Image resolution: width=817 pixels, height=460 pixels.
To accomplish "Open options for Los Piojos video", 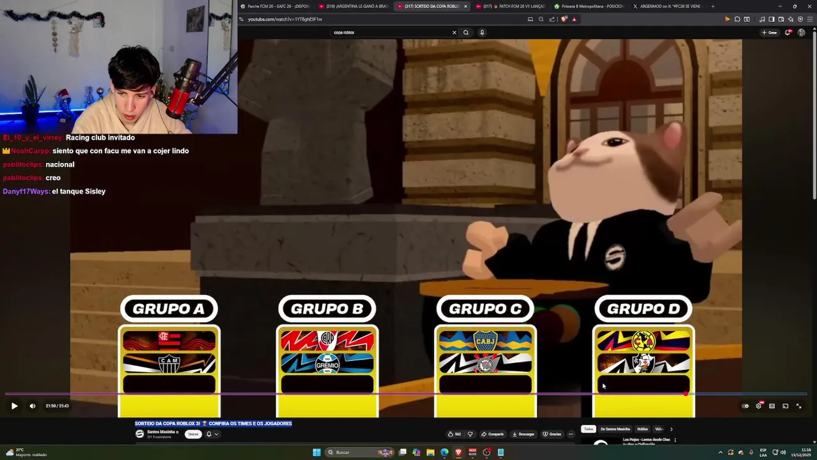I will pyautogui.click(x=675, y=440).
